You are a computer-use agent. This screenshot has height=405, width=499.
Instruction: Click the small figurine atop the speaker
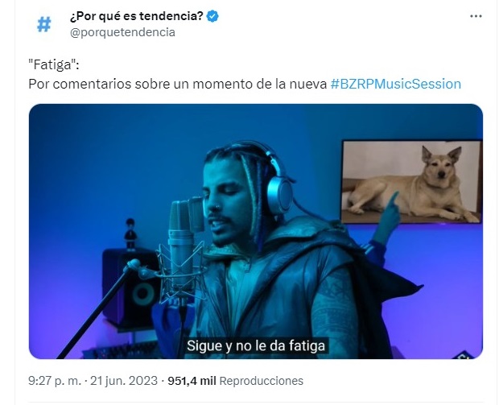[x=130, y=233]
